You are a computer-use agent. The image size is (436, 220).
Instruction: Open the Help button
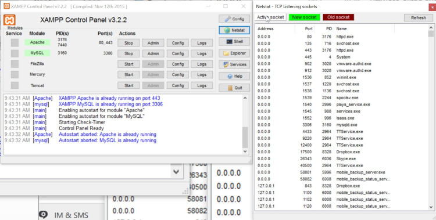coord(234,76)
